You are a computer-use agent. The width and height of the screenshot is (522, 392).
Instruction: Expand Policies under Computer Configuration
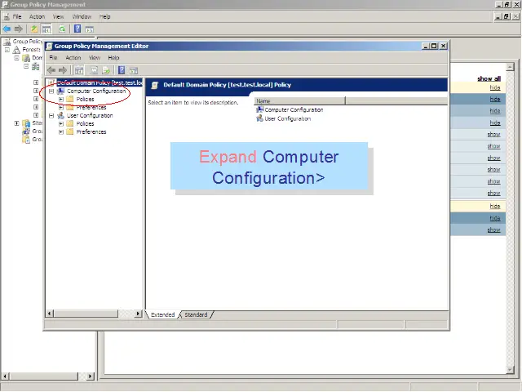coord(60,100)
